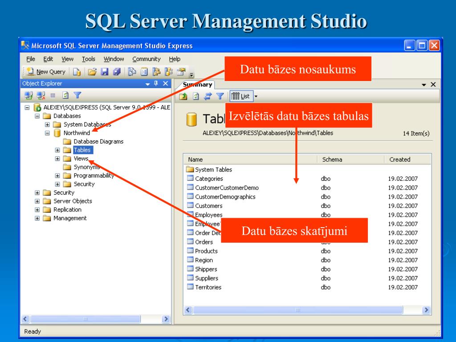
Task: Click the Open File toolbar icon
Action: click(92, 72)
